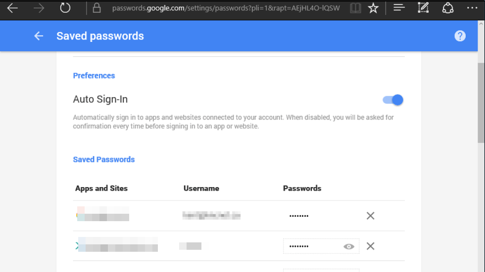Open the Hub lines icon

click(x=399, y=7)
